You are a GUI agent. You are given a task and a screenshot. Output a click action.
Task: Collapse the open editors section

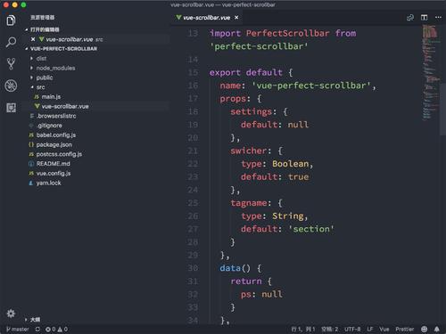pyautogui.click(x=27, y=29)
